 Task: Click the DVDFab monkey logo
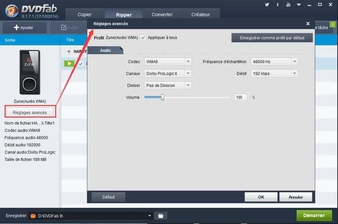(x=11, y=11)
